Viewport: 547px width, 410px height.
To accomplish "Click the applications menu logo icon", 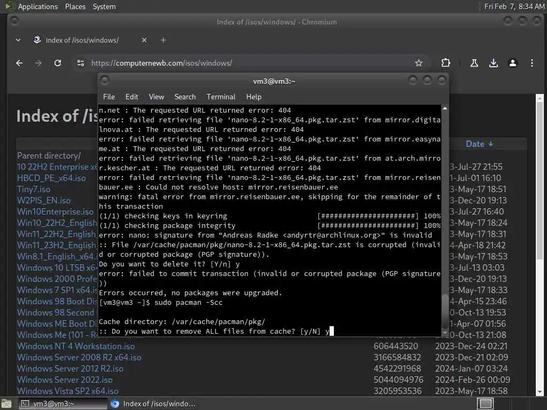I will tap(10, 6).
